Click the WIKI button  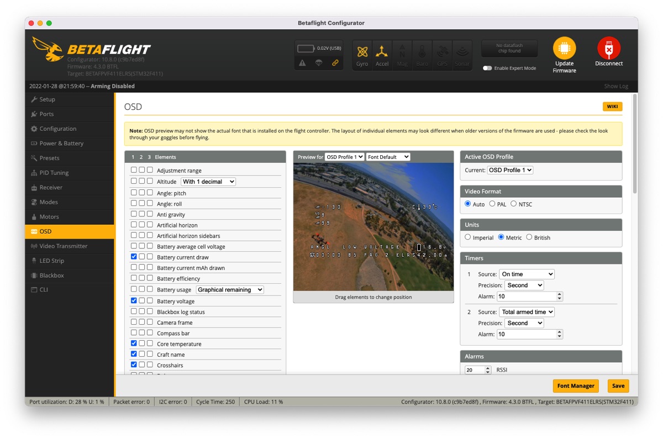tap(612, 107)
